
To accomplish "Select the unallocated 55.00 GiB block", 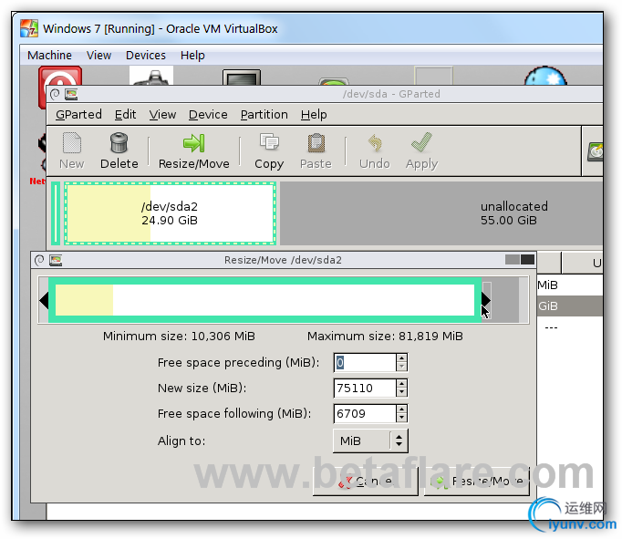I will pyautogui.click(x=441, y=213).
